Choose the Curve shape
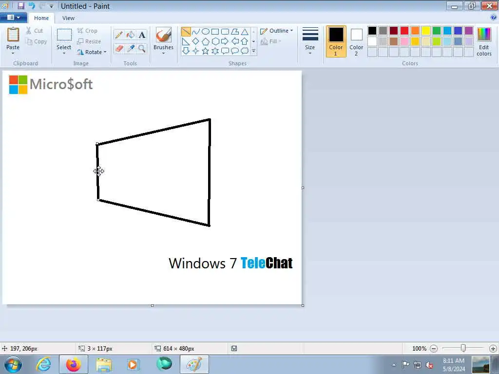 pyautogui.click(x=196, y=32)
